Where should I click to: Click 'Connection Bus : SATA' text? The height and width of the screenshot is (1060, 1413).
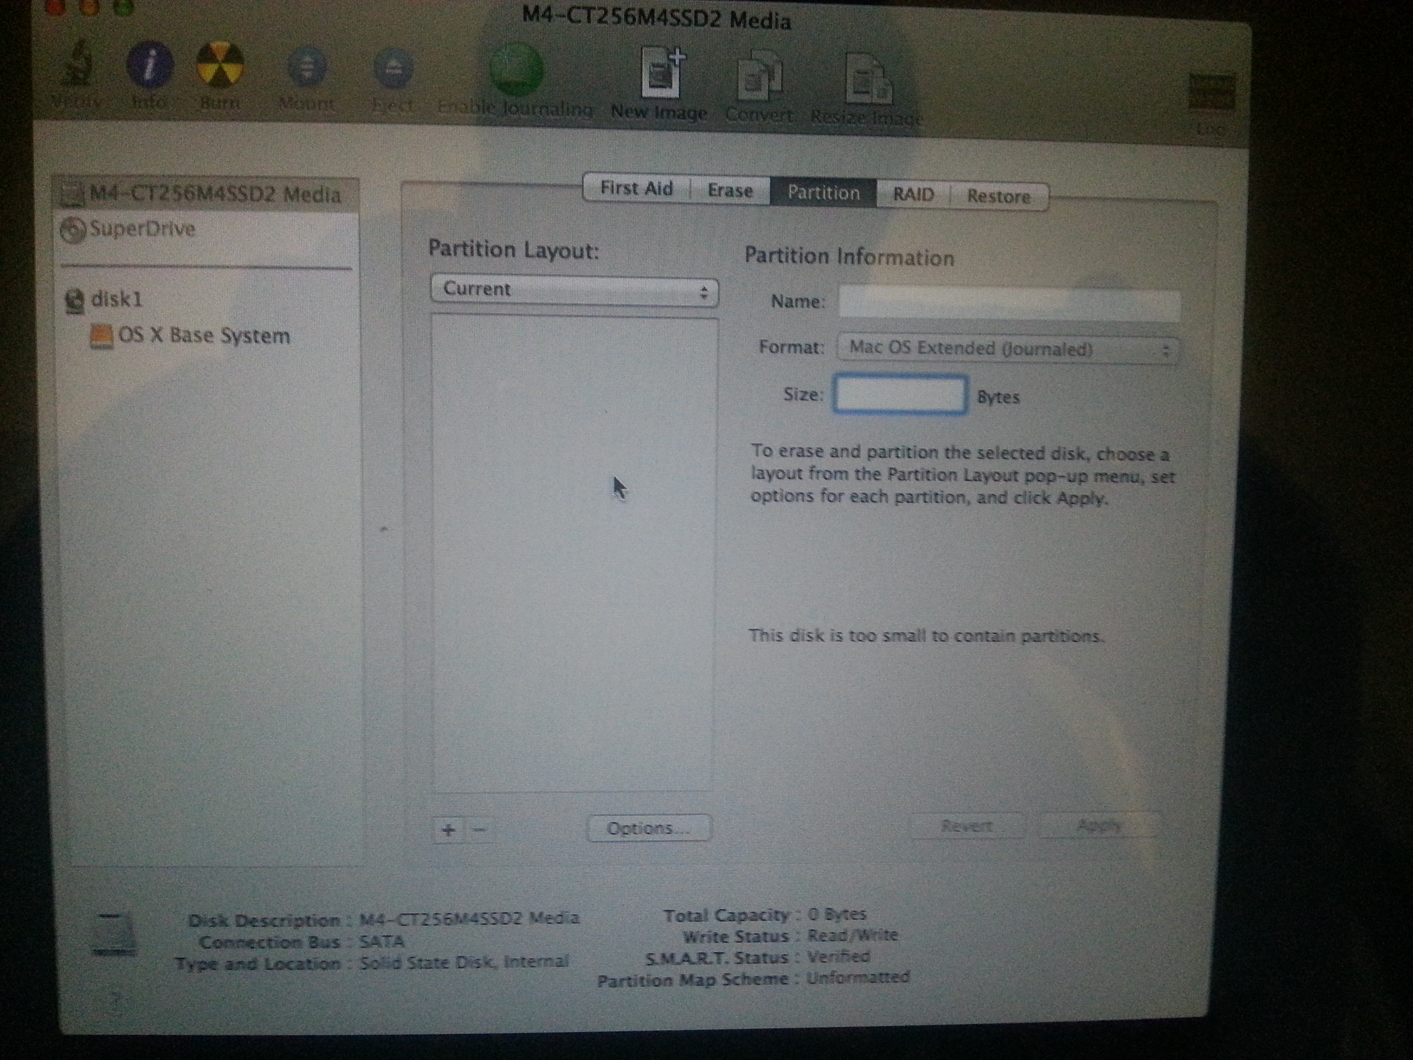coord(301,942)
